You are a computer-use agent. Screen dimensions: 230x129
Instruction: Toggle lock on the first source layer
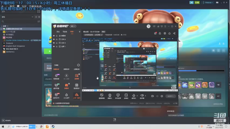(x=57, y=36)
